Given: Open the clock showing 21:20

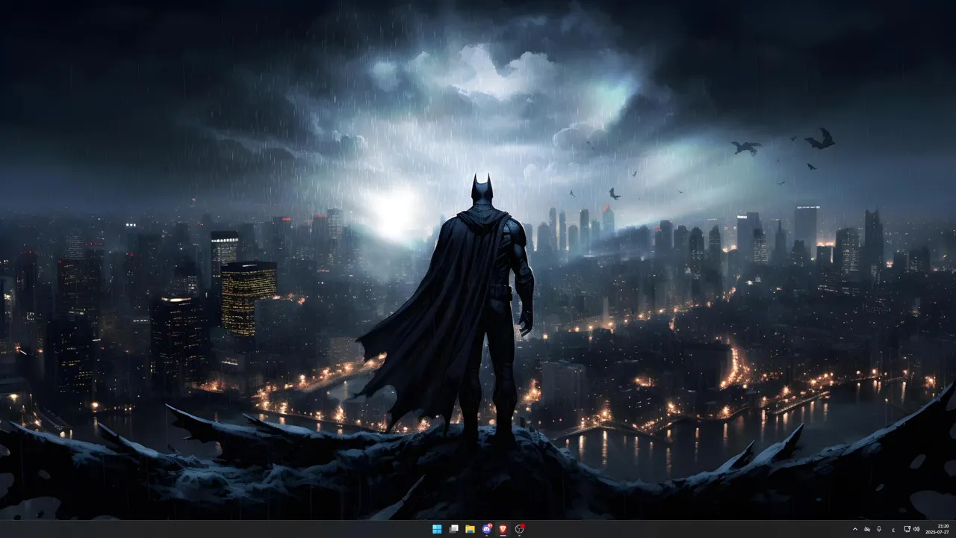Looking at the screenshot, I should click(943, 526).
